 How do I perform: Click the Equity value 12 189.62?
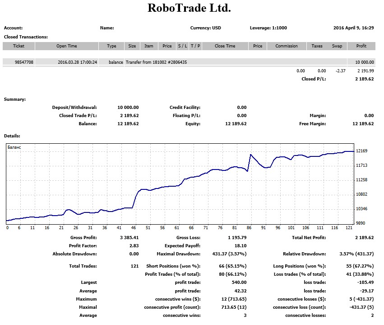236,124
